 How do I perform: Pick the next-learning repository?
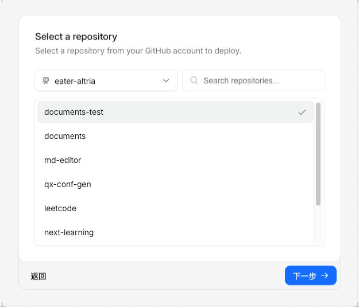click(172, 232)
